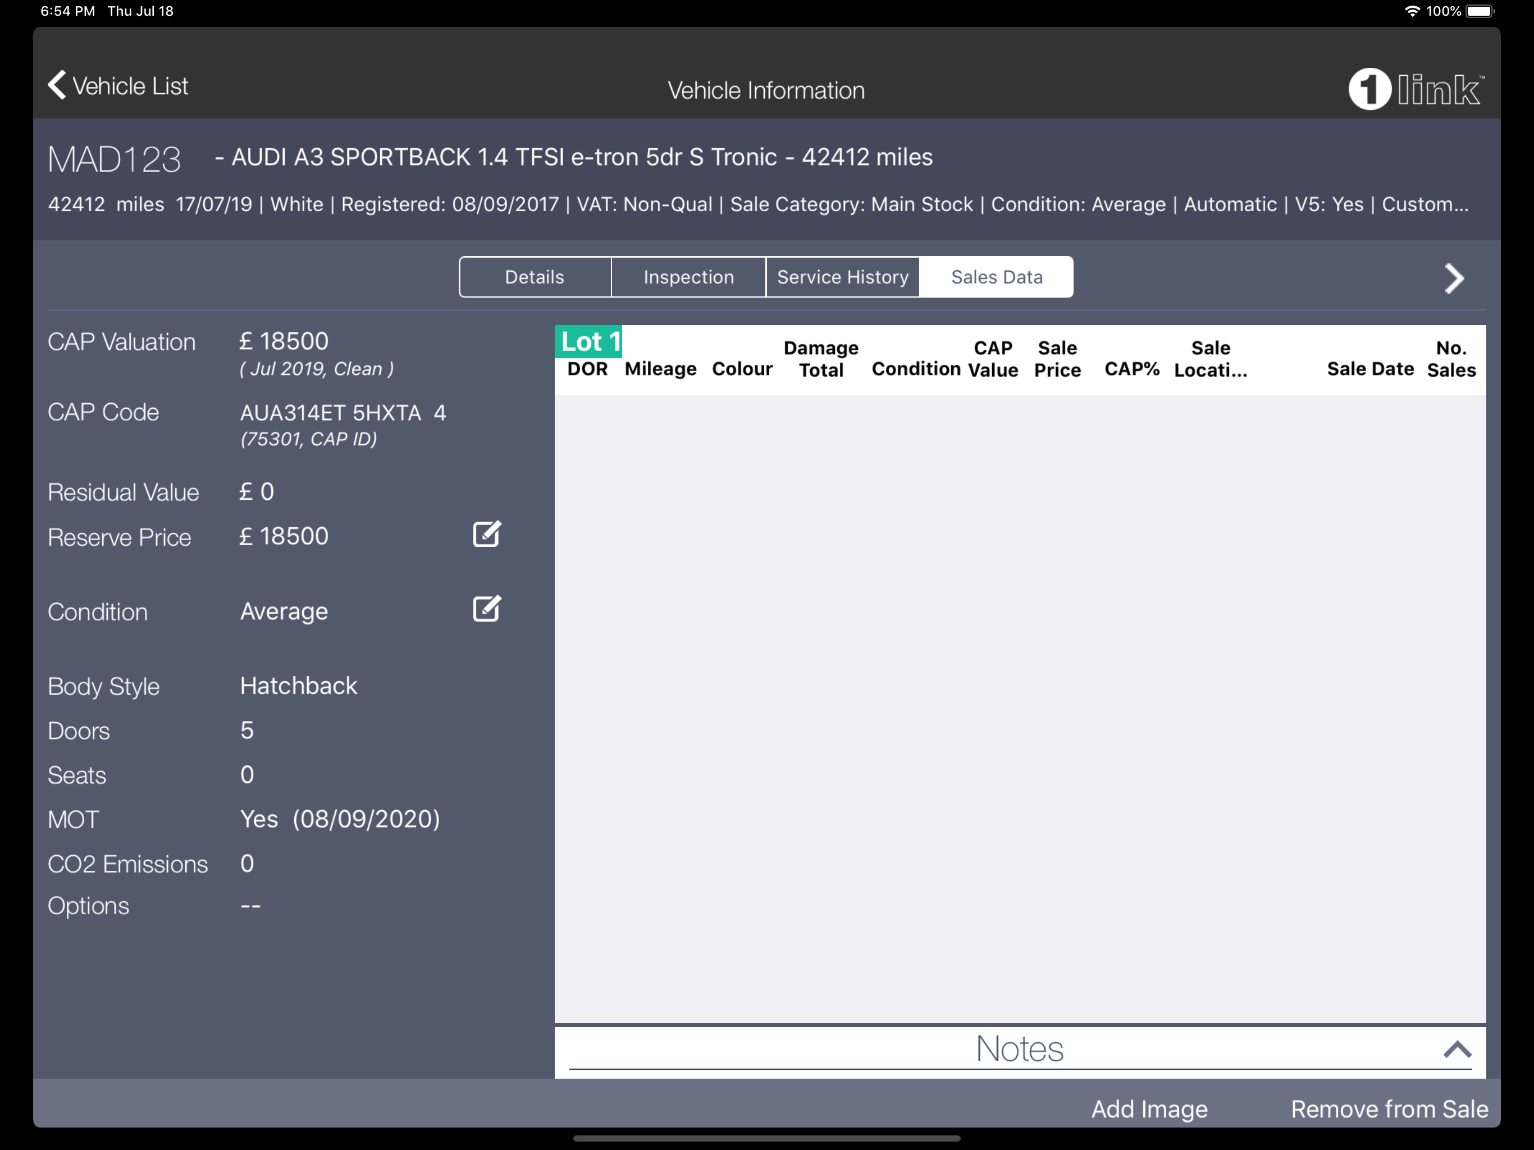The image size is (1534, 1150).
Task: Tap the CAP Valuation £ 18500 value
Action: 284,341
